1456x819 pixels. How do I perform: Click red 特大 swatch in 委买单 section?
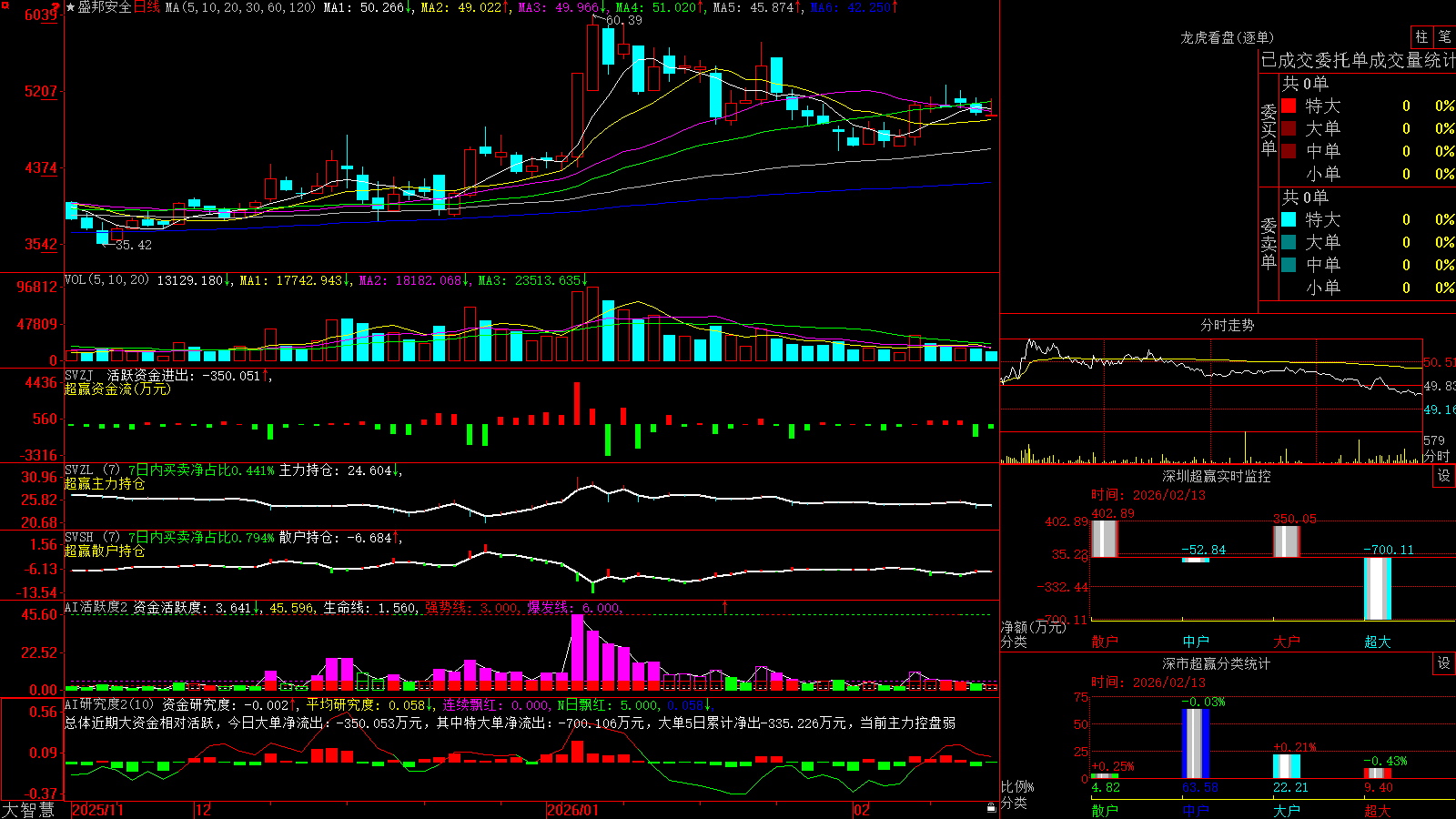coord(1289,106)
